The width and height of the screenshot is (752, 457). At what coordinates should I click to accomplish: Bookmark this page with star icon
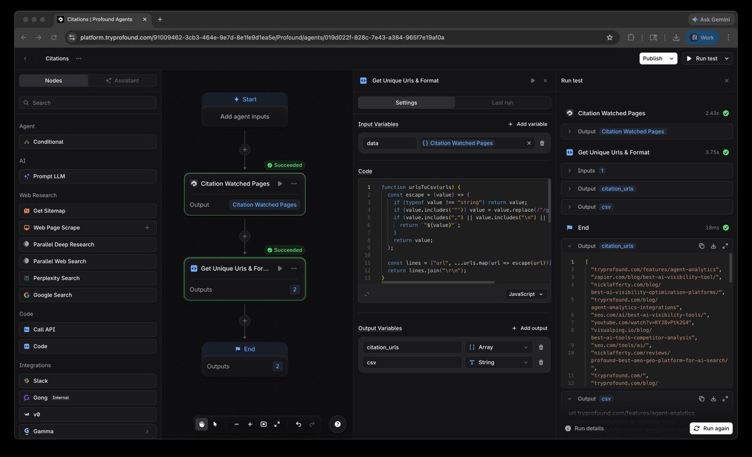(609, 38)
